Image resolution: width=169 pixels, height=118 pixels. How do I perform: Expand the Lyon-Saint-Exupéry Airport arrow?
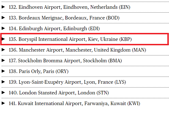coord(3,82)
